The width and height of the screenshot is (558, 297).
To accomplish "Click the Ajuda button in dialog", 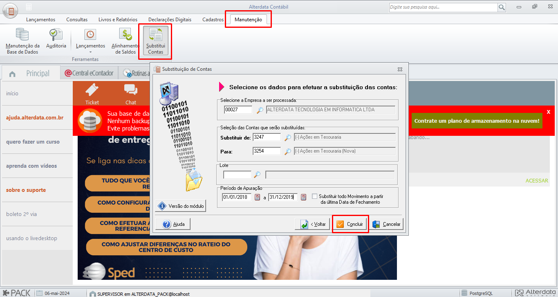I will coord(173,224).
